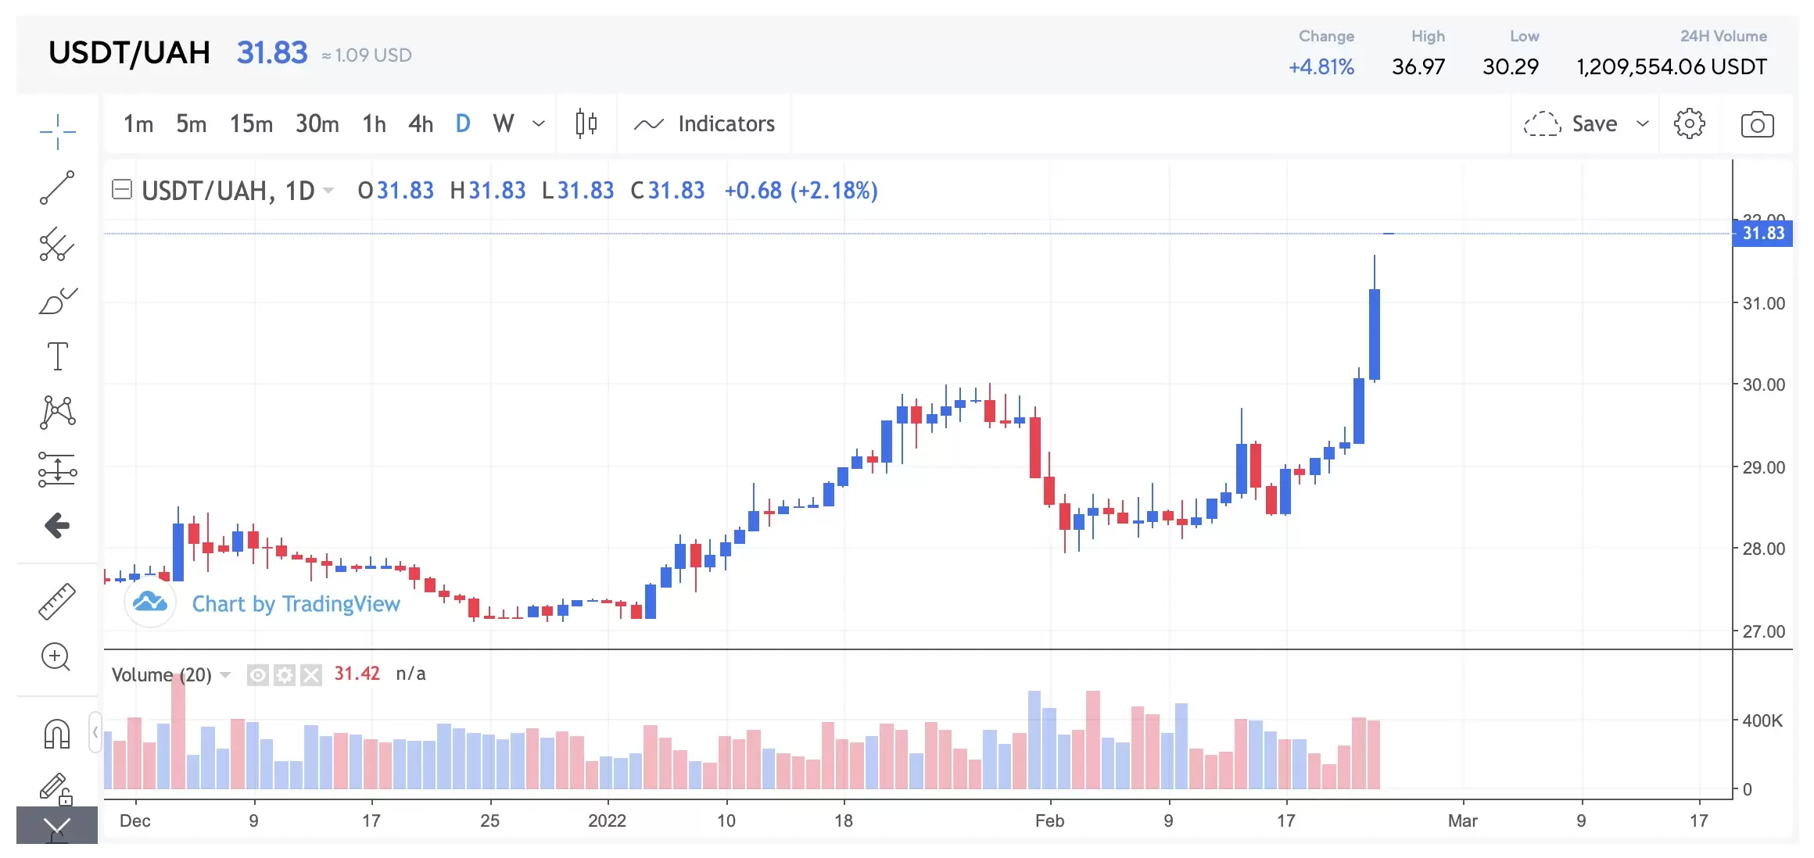Open the pitchfork tool

[57, 245]
